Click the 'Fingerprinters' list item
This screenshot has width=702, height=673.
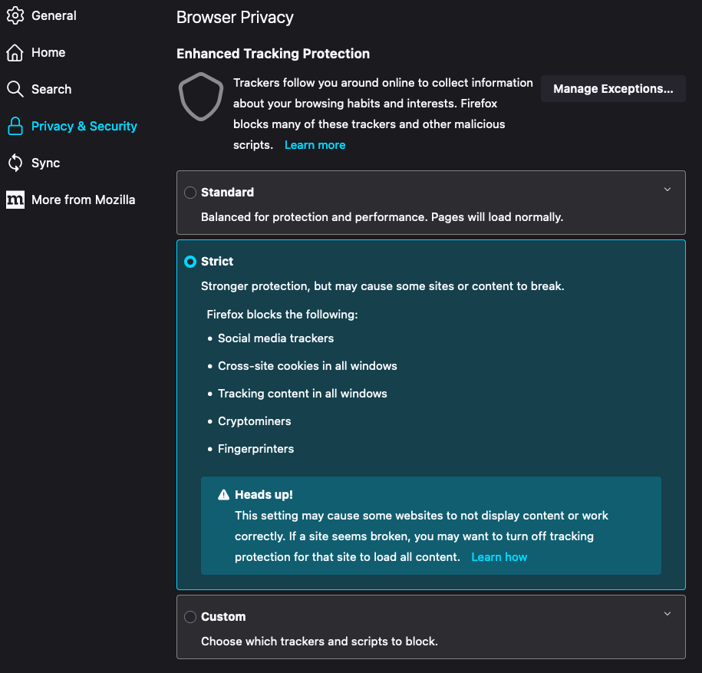point(255,449)
